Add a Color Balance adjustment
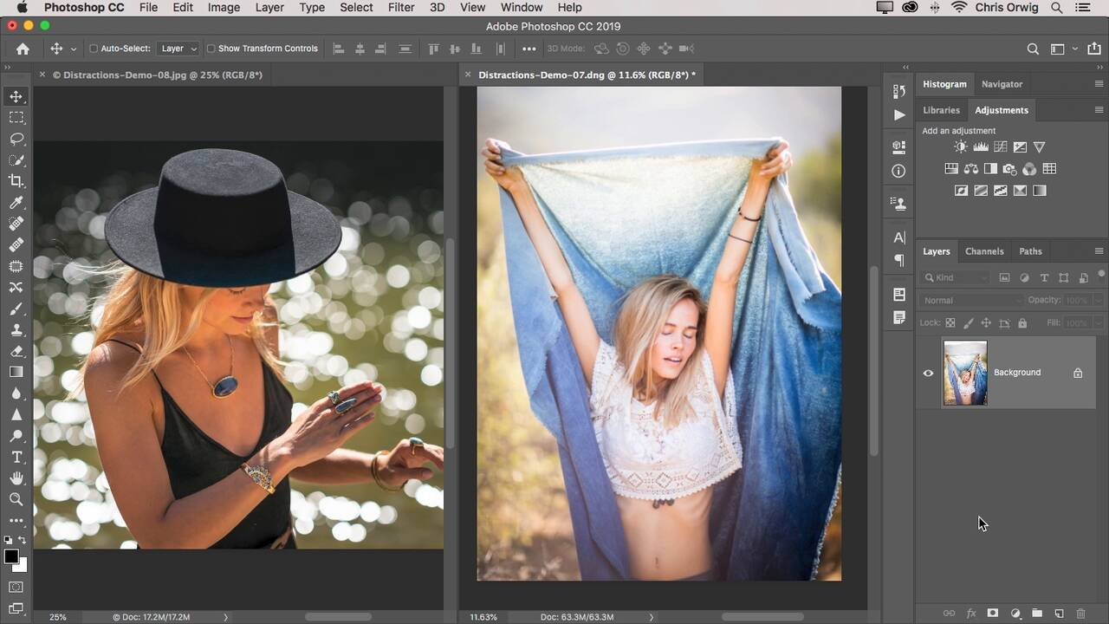Image resolution: width=1109 pixels, height=624 pixels. pyautogui.click(x=971, y=169)
